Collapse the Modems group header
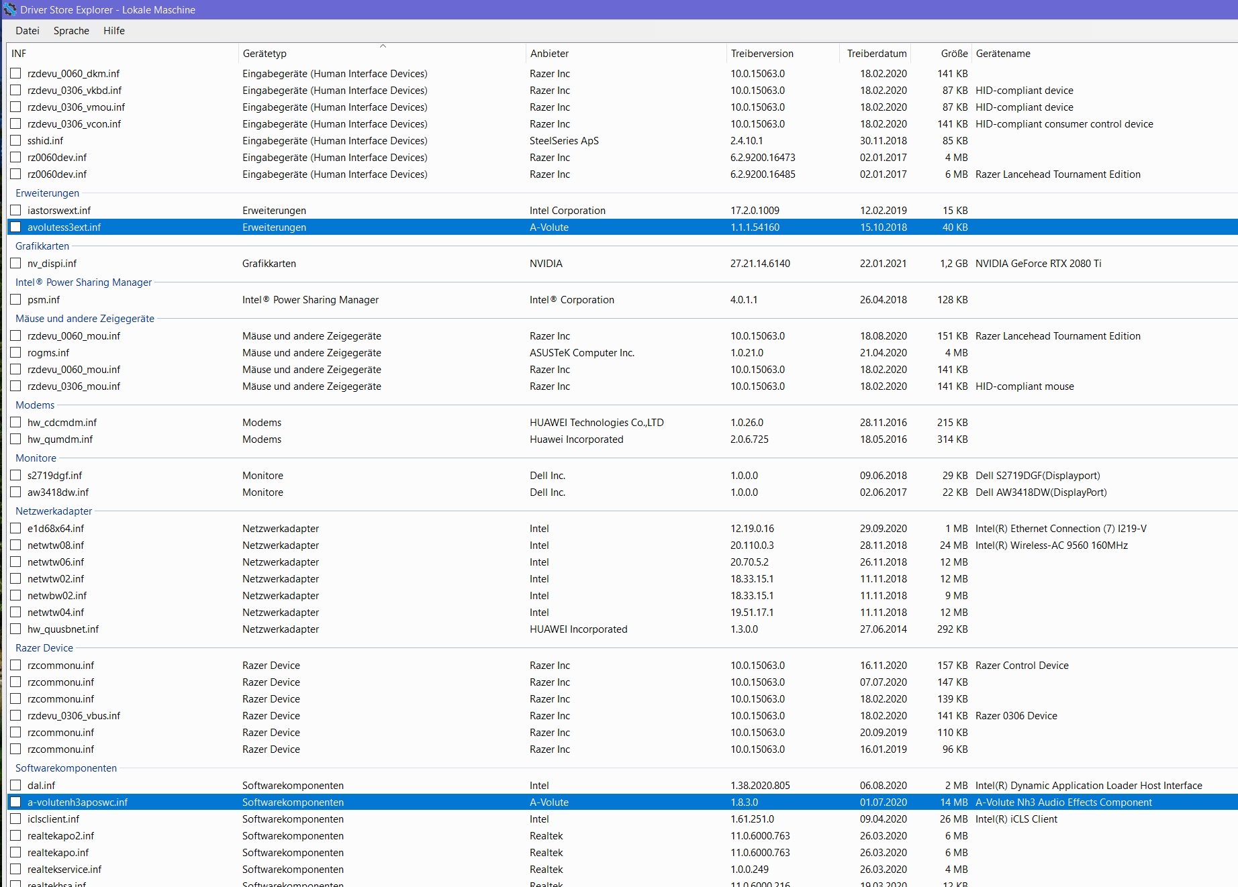Viewport: 1238px width, 887px height. click(x=35, y=405)
